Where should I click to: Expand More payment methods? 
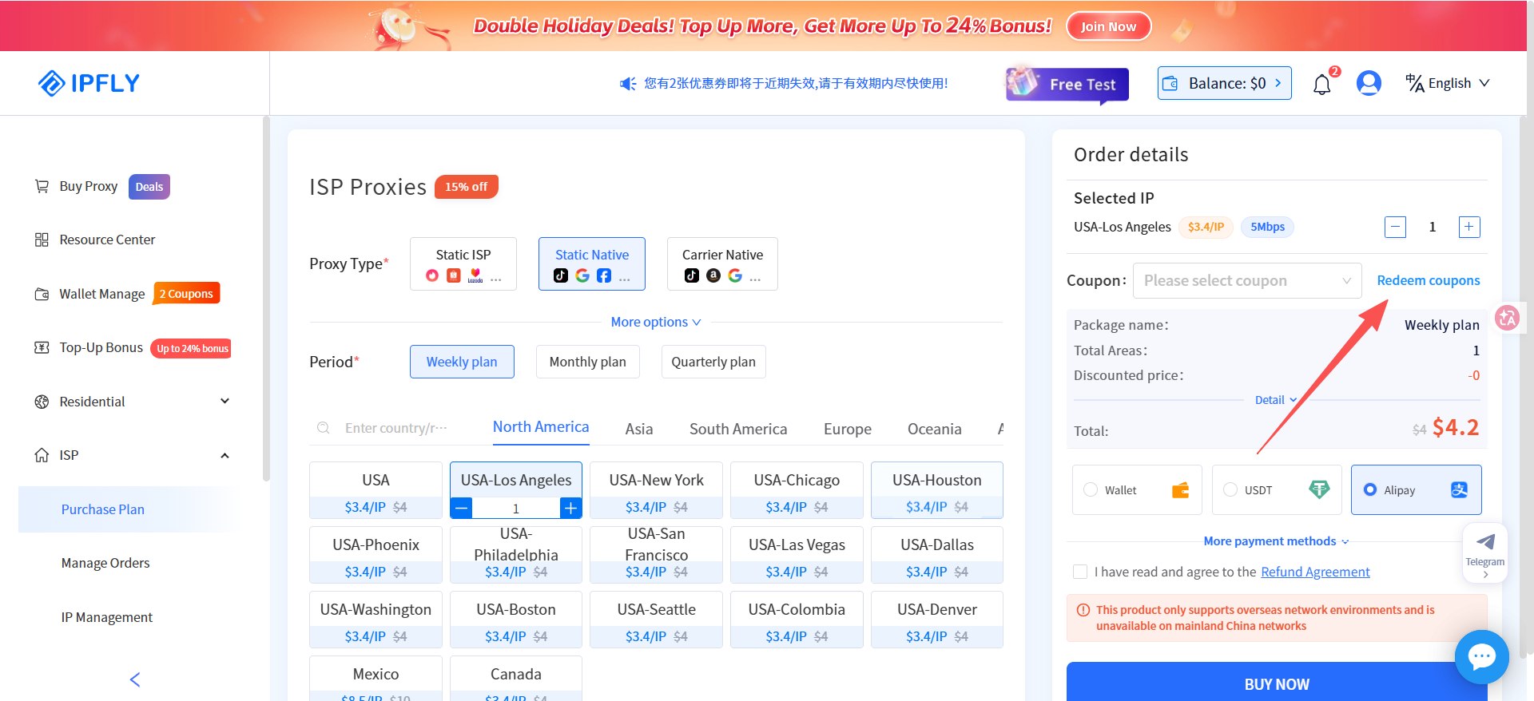(1277, 541)
